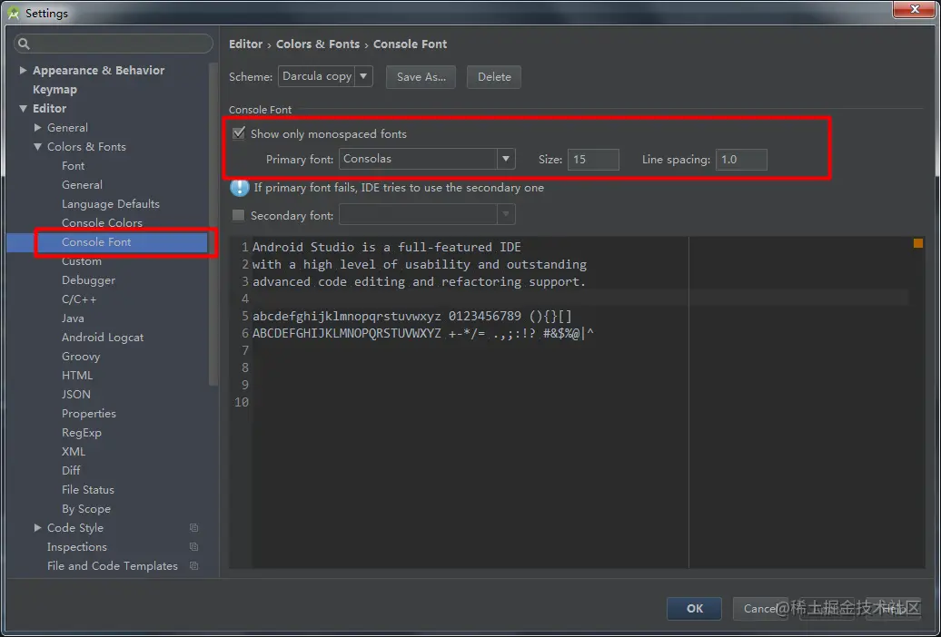Open Language Defaults settings page
Viewport: 941px width, 637px height.
pyautogui.click(x=111, y=204)
